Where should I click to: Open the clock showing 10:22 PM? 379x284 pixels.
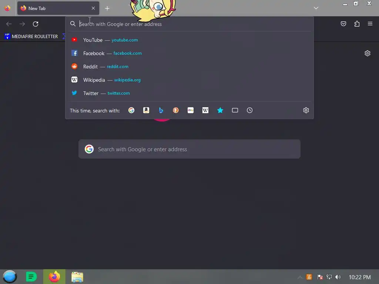(x=360, y=277)
